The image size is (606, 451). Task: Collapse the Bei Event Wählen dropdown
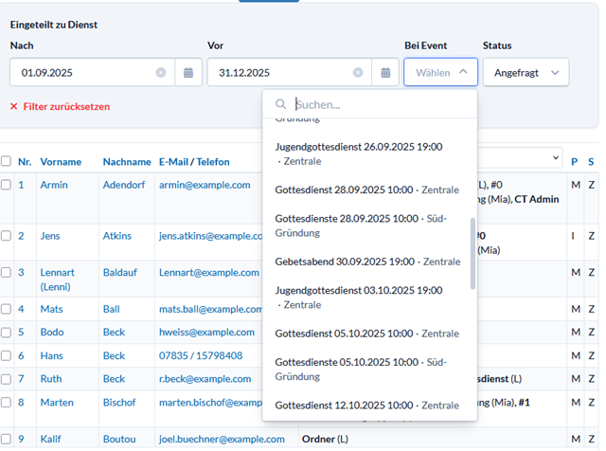pyautogui.click(x=440, y=72)
